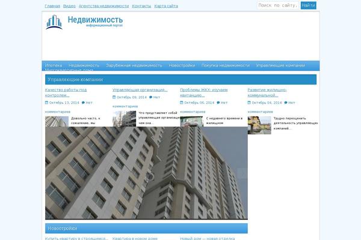The height and width of the screenshot is (240, 361).
Task: Click the Управляющие компании section header
Action: [180, 79]
